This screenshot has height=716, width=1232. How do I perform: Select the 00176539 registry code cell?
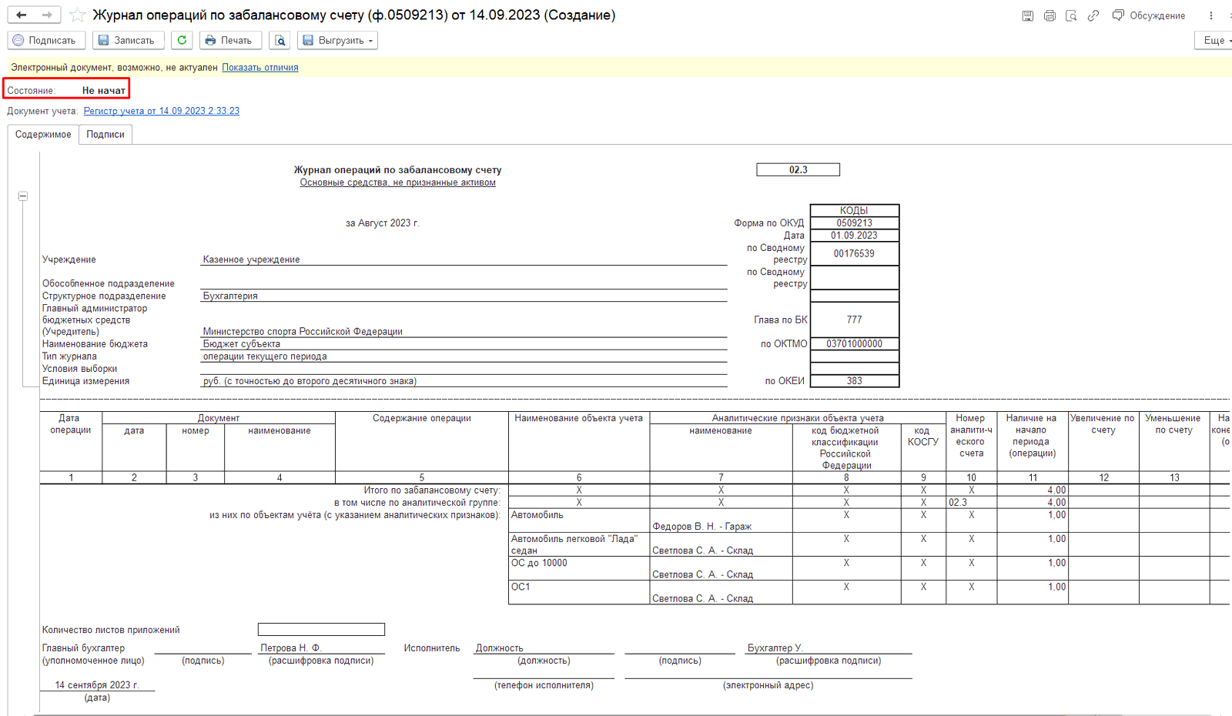(855, 253)
